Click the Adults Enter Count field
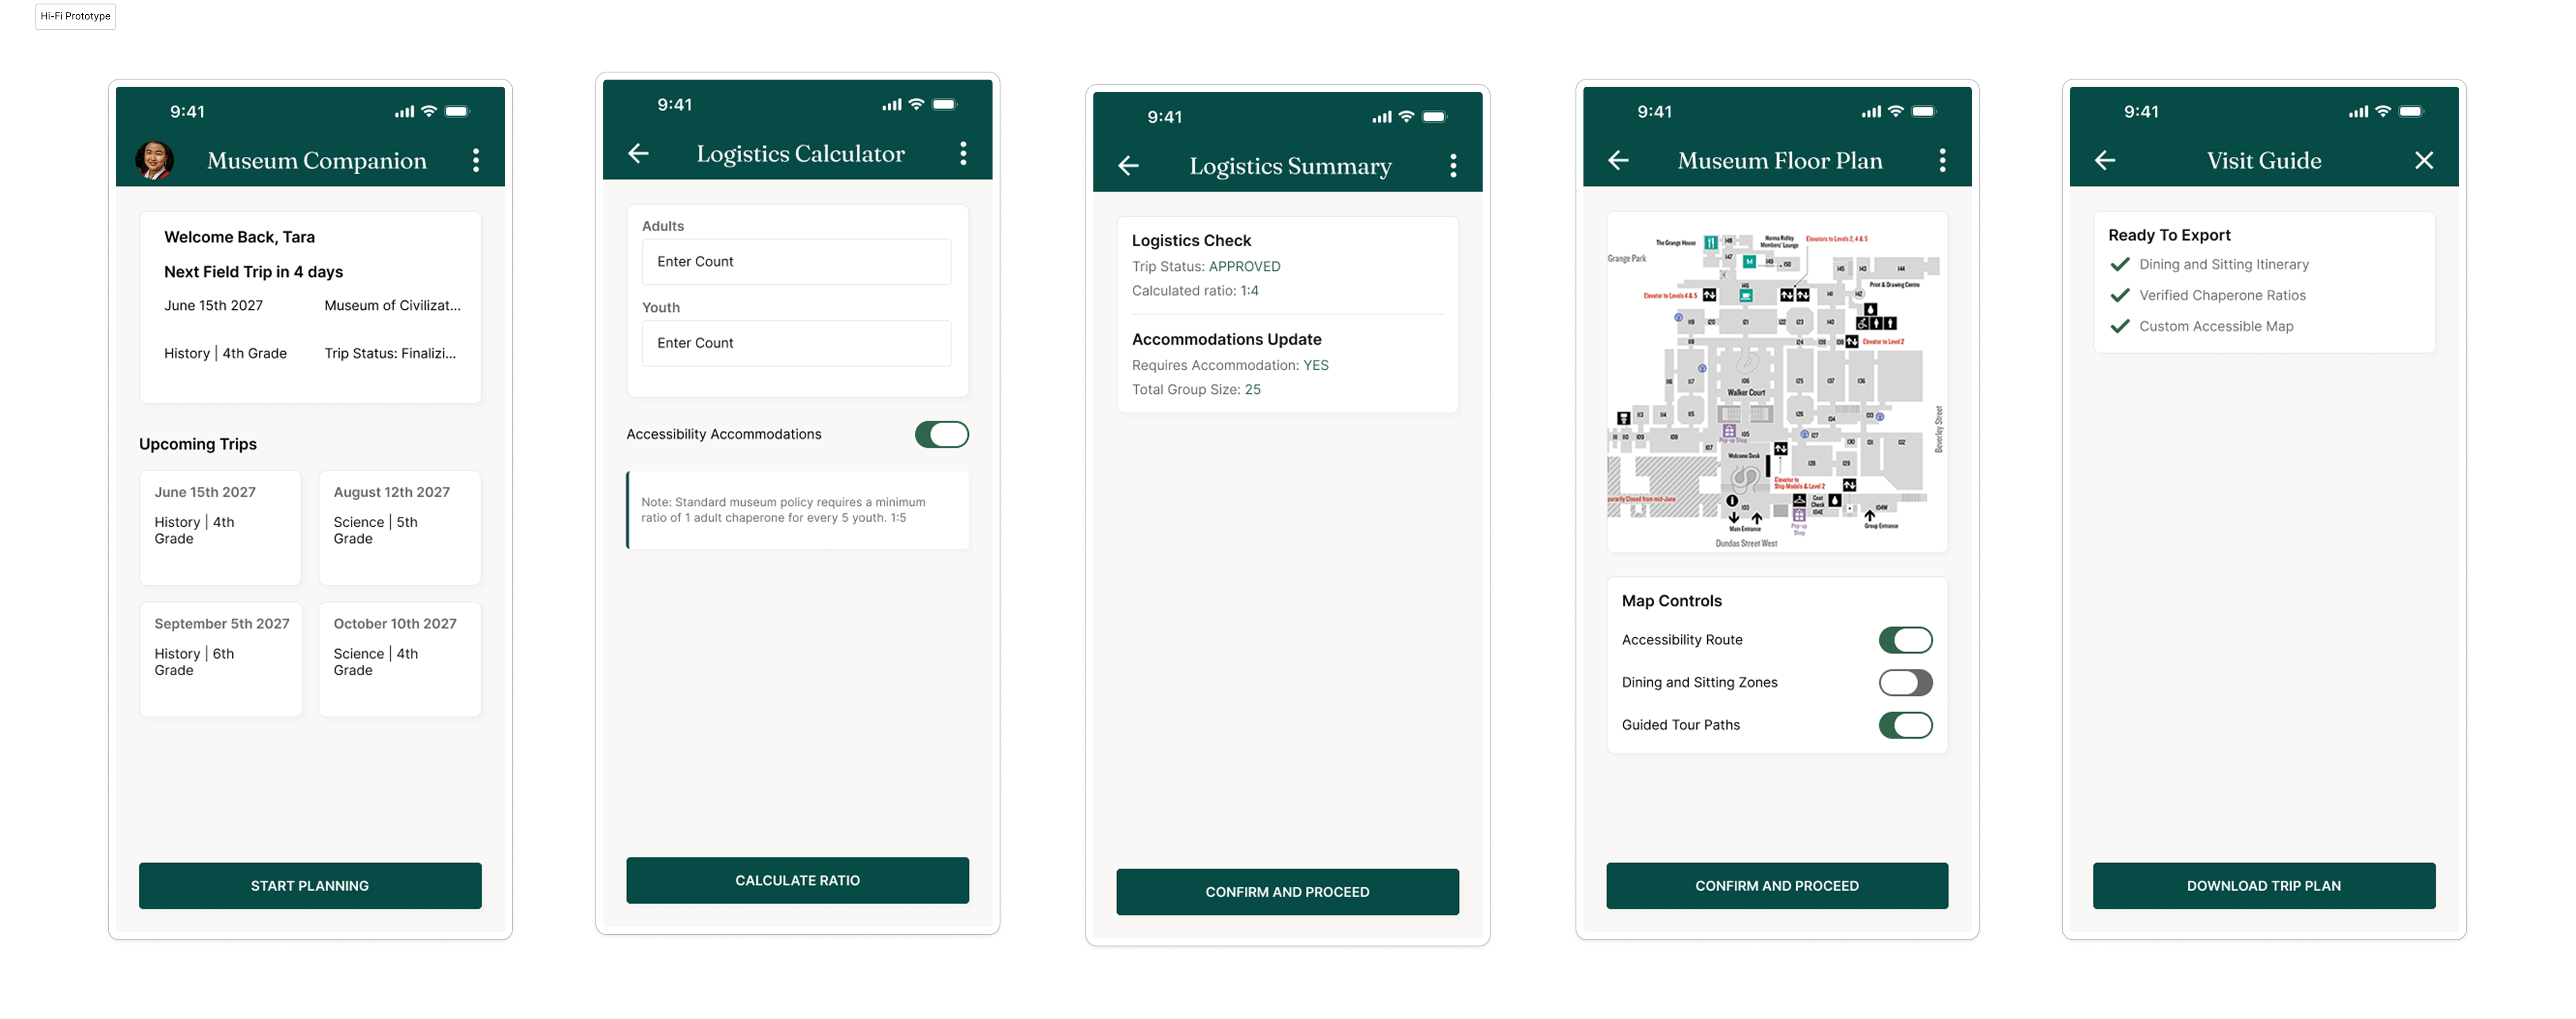The width and height of the screenshot is (2576, 1019). (x=796, y=262)
